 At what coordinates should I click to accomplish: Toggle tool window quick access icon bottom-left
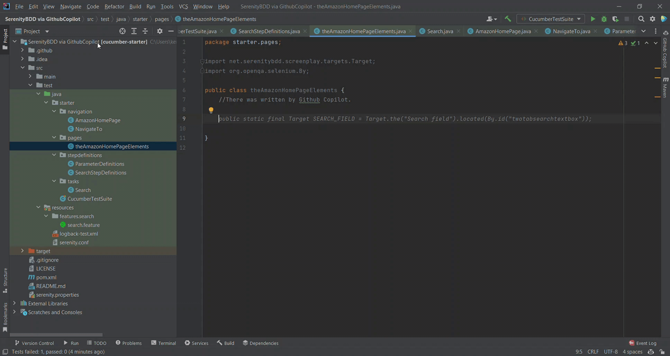[x=5, y=351]
